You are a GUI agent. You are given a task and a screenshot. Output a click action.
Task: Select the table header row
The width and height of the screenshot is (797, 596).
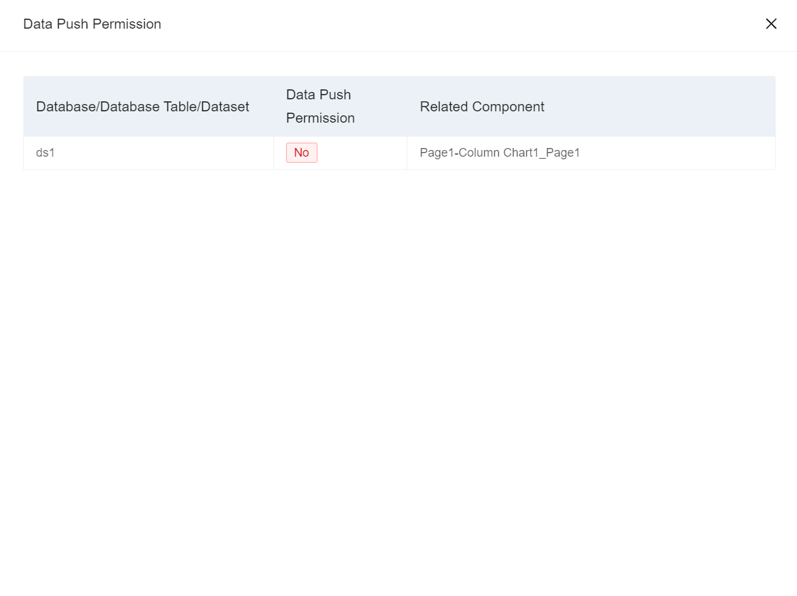400,106
